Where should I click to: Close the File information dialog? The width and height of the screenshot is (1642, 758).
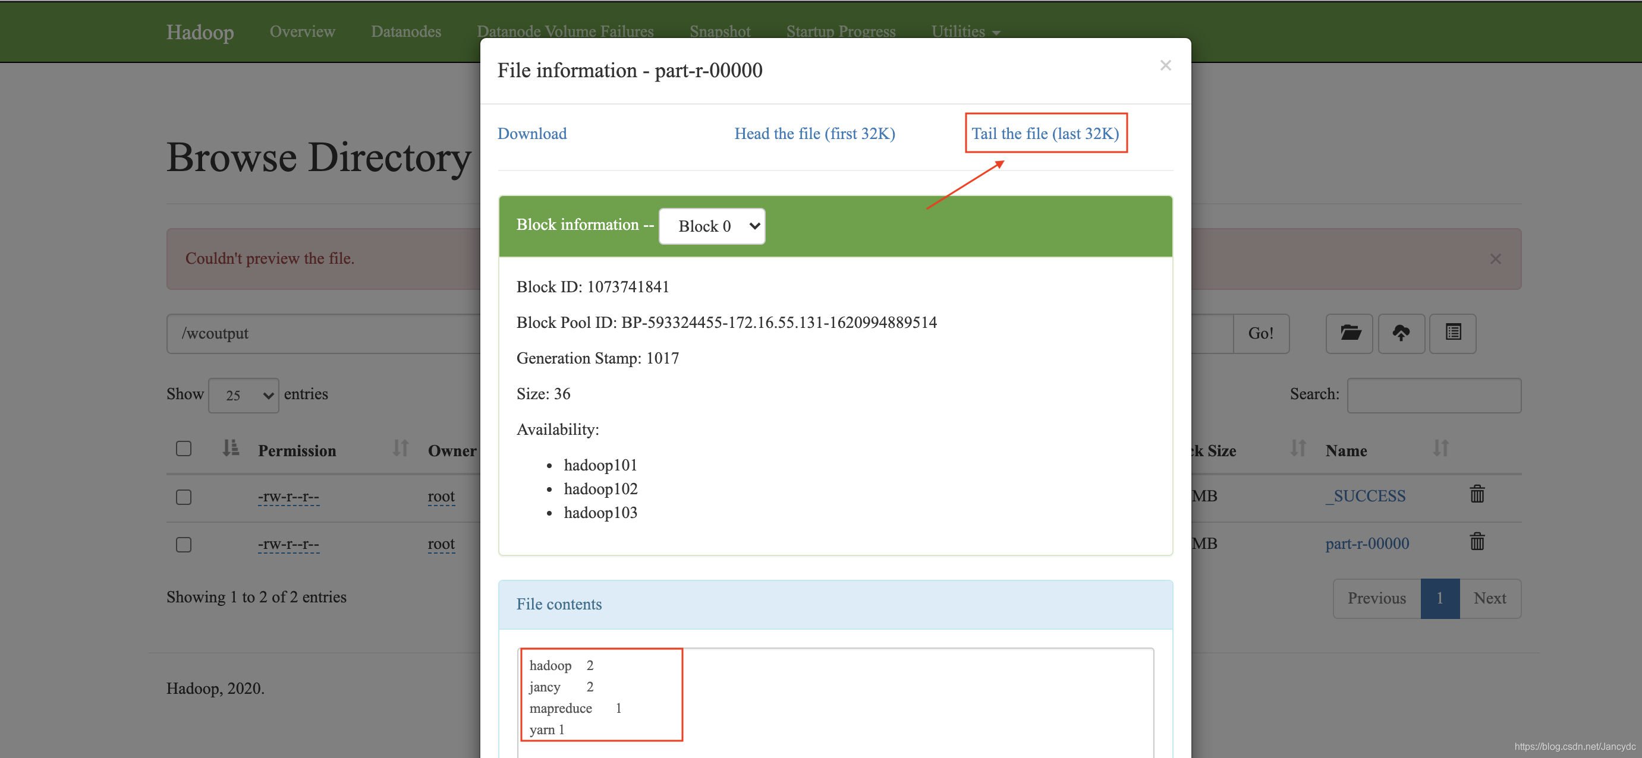point(1165,65)
